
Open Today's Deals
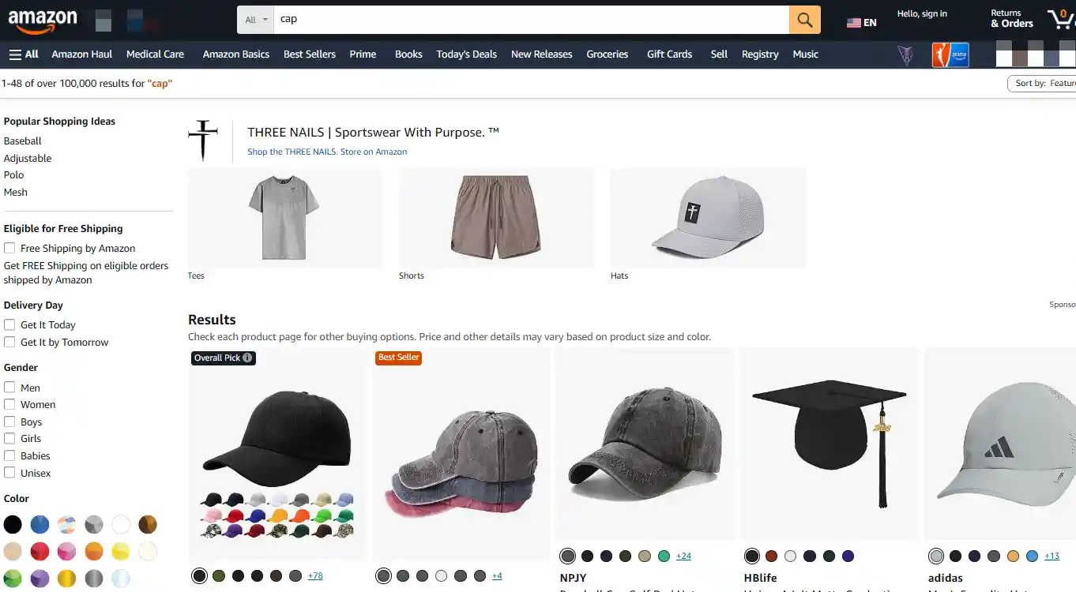(x=467, y=54)
